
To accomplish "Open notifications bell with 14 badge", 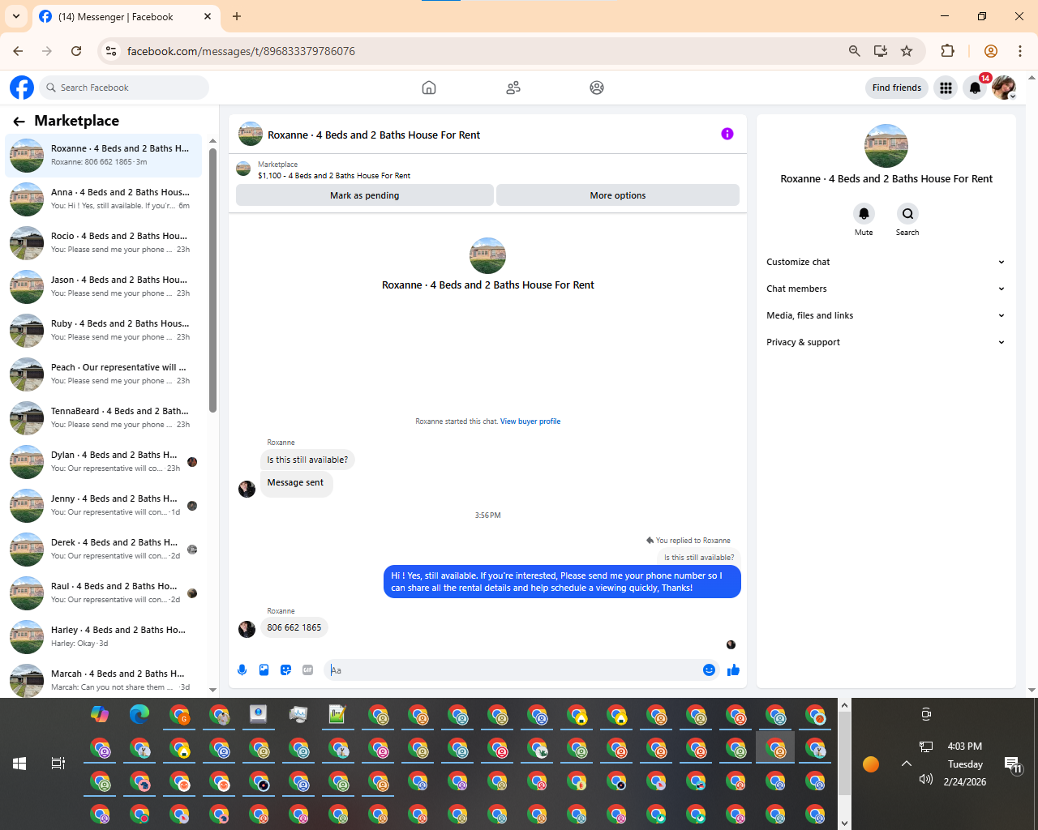I will (x=976, y=88).
